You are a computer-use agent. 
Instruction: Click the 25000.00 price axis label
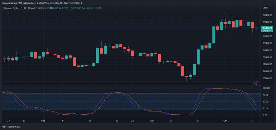pyautogui.click(x=267, y=43)
